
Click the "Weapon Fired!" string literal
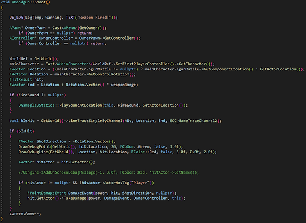[94, 18]
